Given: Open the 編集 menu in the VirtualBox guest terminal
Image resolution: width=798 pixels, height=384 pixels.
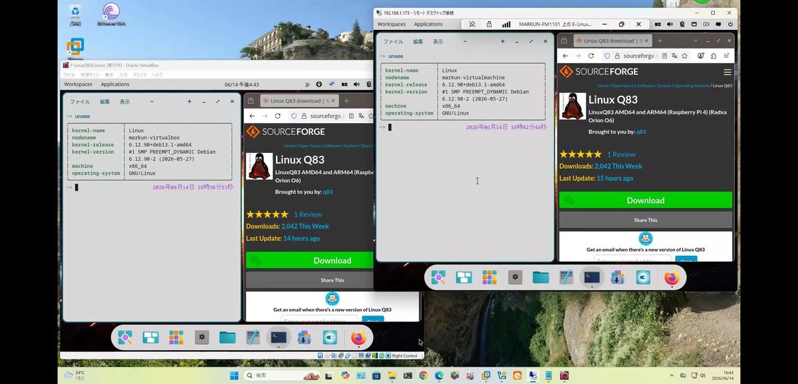Looking at the screenshot, I should pyautogui.click(x=104, y=102).
